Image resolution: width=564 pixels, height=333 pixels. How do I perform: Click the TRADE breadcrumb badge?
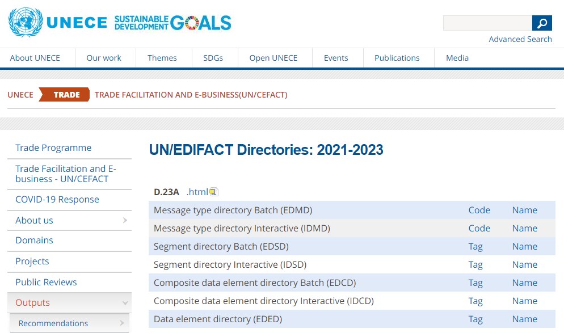(x=64, y=95)
